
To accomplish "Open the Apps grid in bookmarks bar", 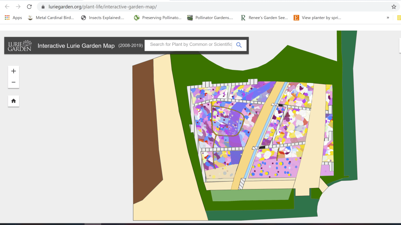I will tap(13, 18).
